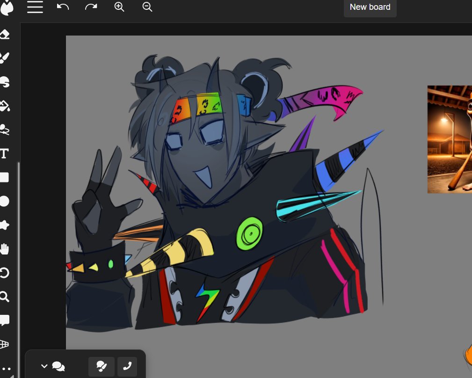Select the magnifier Zoom tool in sidebar
The image size is (472, 378).
pyautogui.click(x=5, y=297)
